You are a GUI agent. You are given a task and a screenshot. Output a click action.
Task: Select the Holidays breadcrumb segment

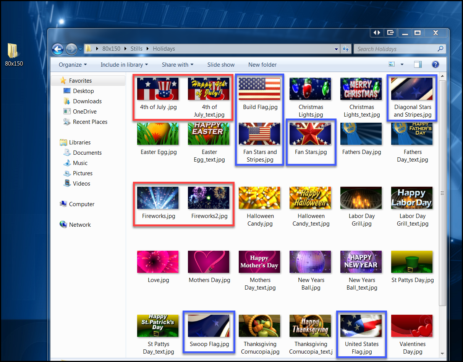(164, 49)
